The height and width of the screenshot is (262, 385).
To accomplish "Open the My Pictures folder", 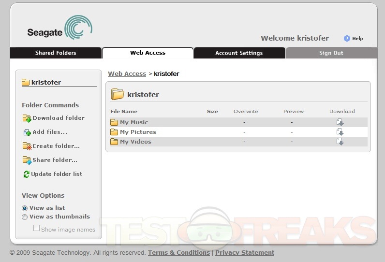I will pos(138,132).
